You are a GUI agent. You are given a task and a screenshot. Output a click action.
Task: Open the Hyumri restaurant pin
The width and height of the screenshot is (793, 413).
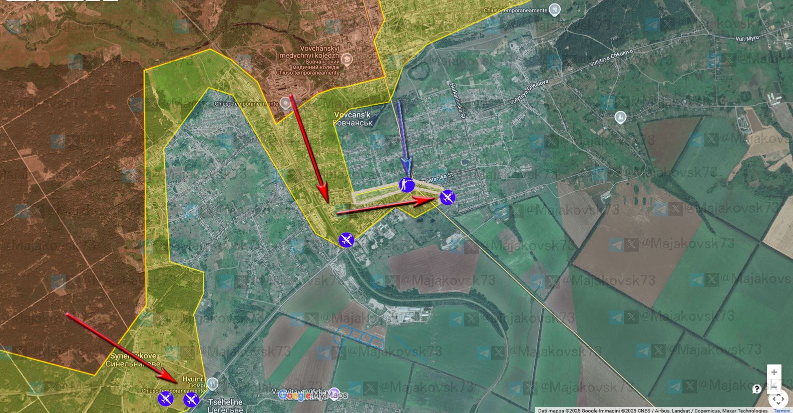click(212, 383)
